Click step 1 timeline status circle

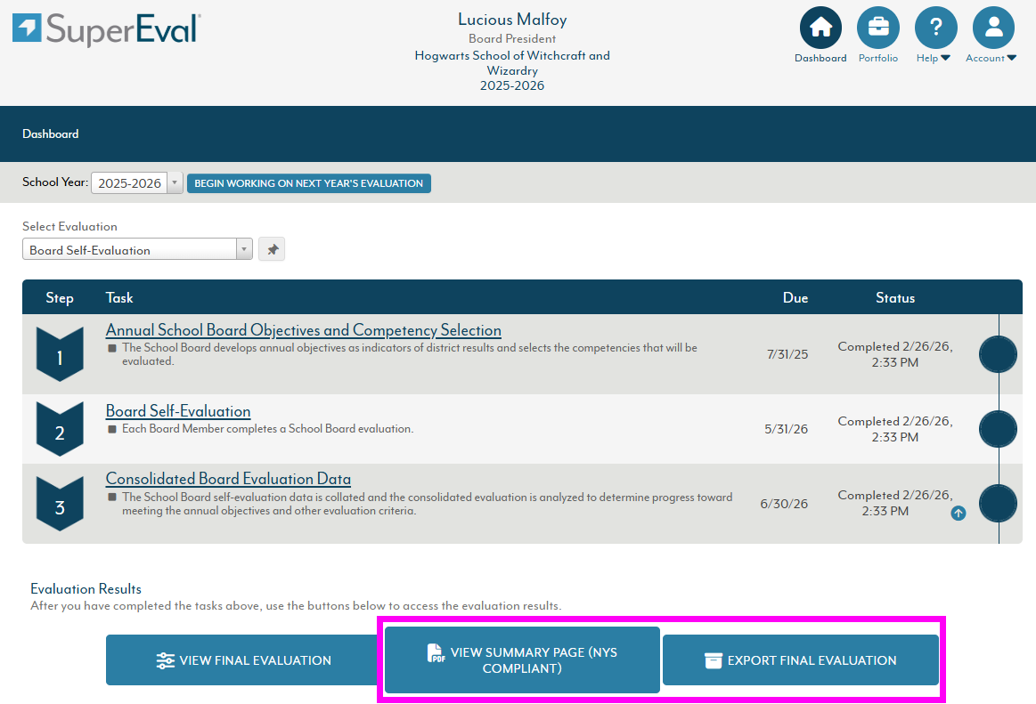998,354
